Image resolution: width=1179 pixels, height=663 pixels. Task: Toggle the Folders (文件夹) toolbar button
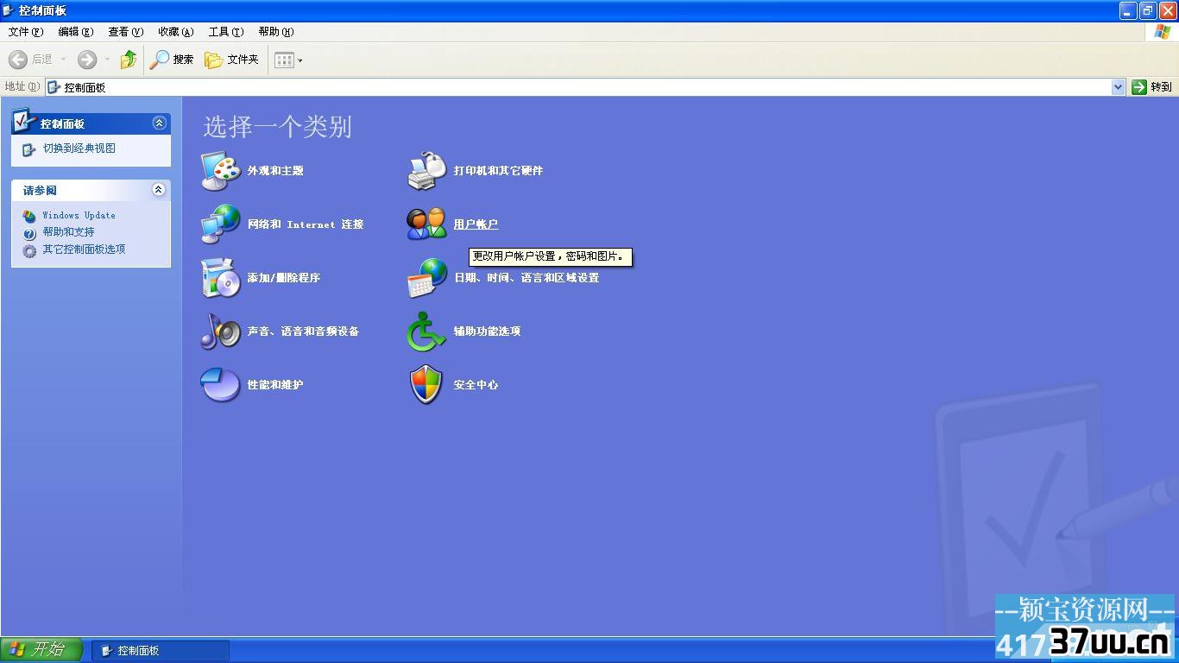pyautogui.click(x=232, y=60)
